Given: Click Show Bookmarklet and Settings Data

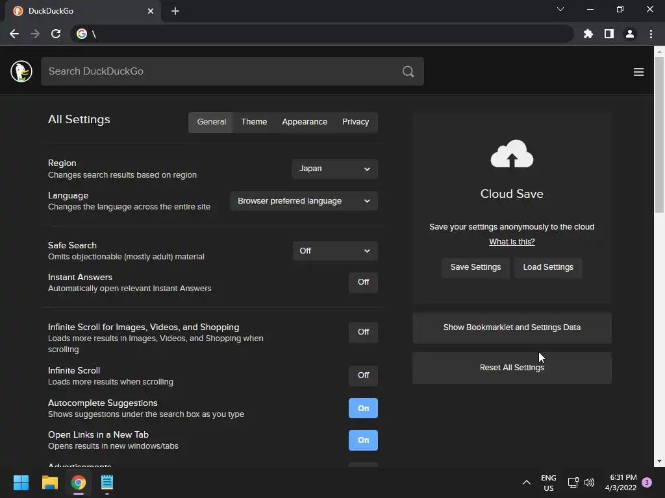Looking at the screenshot, I should click(x=512, y=327).
